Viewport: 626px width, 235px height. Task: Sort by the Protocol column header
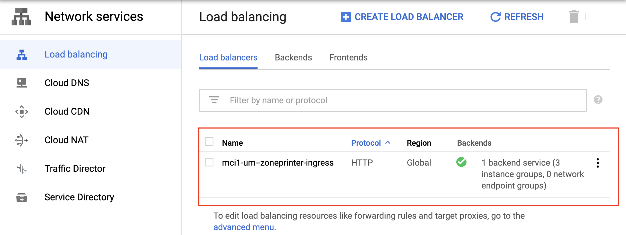click(366, 143)
